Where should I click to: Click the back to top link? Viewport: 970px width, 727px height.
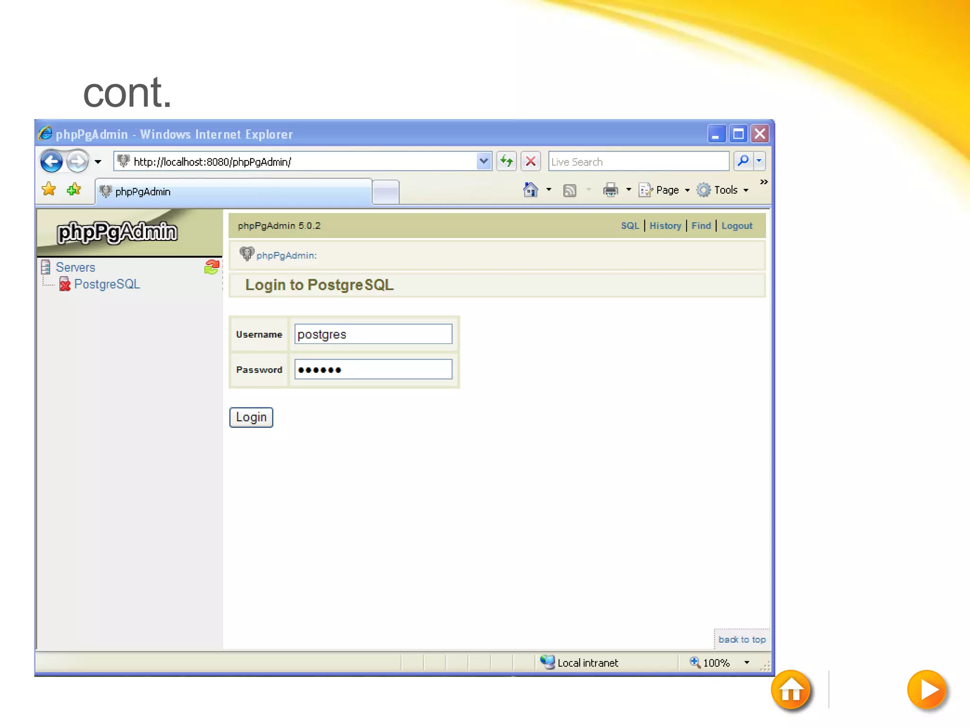point(742,639)
